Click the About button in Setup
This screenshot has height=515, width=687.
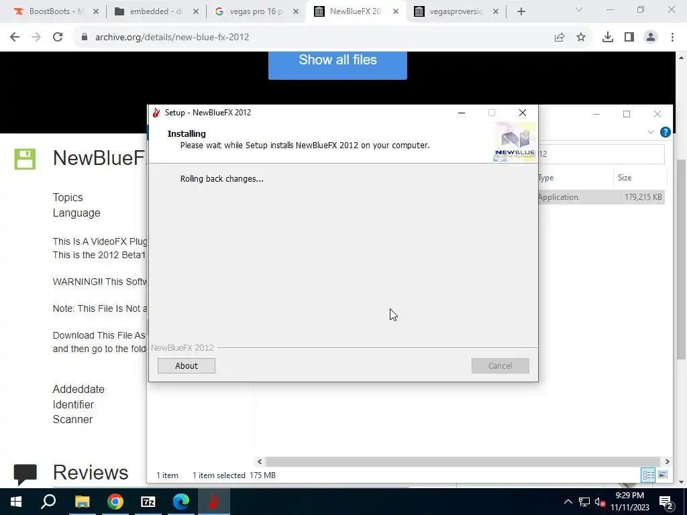187,365
